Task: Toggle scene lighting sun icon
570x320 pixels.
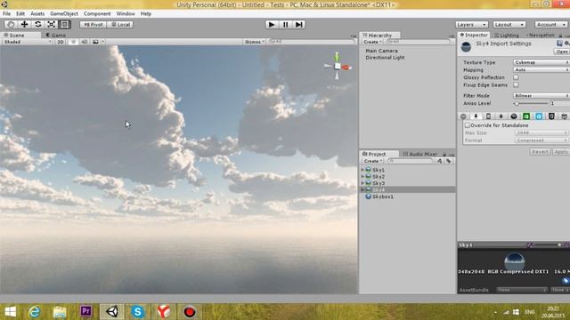Action: tap(73, 42)
